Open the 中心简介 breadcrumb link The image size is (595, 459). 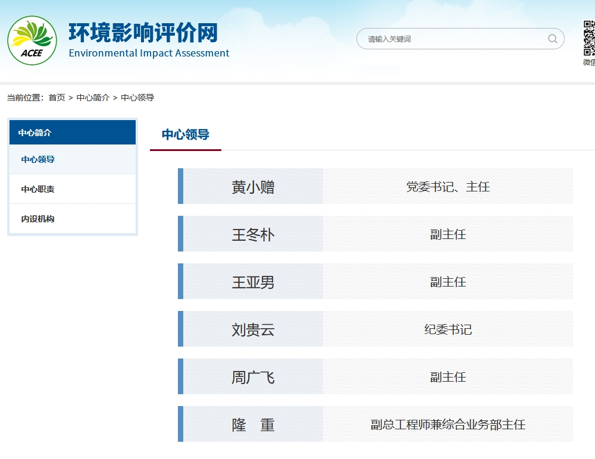tap(93, 98)
